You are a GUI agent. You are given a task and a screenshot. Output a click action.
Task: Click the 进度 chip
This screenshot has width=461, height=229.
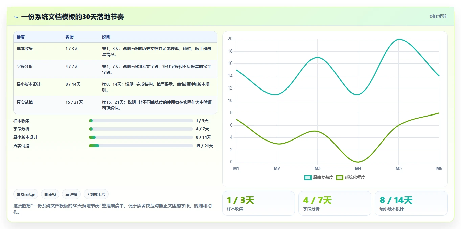point(71,194)
